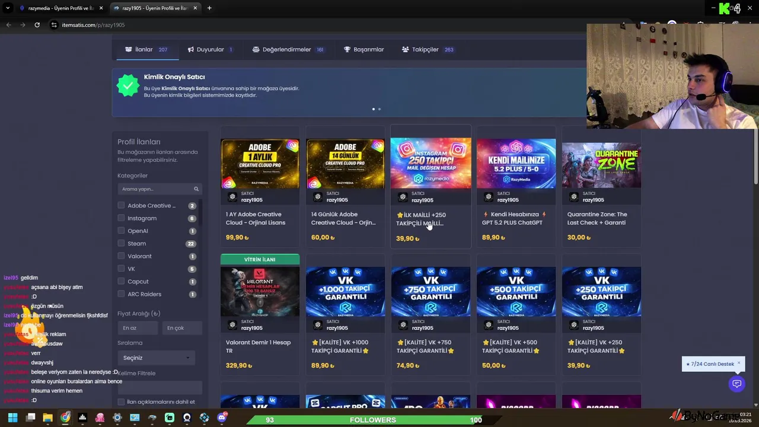Screen dimensions: 759x427
Task: Open the OBS Studio taskbar icon
Action: (187, 418)
